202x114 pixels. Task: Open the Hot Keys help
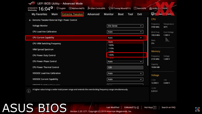coord(150,107)
